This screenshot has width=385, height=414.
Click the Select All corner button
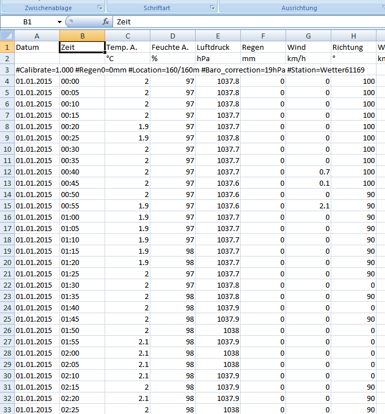(x=7, y=36)
